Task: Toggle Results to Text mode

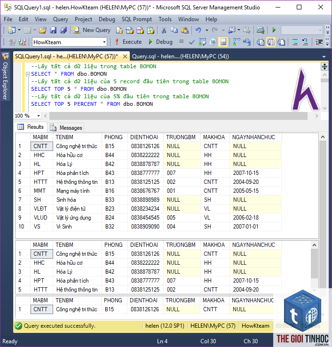Action: pos(261,42)
